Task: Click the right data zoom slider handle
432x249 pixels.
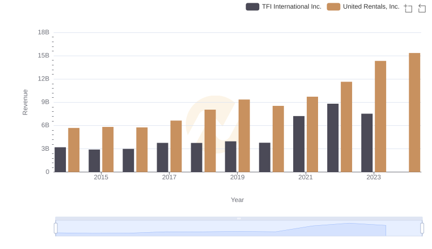Action: tap(422, 228)
